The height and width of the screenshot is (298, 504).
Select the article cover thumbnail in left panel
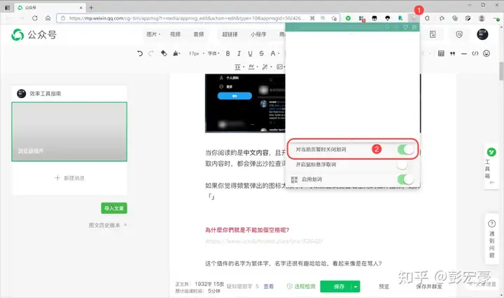[69, 132]
